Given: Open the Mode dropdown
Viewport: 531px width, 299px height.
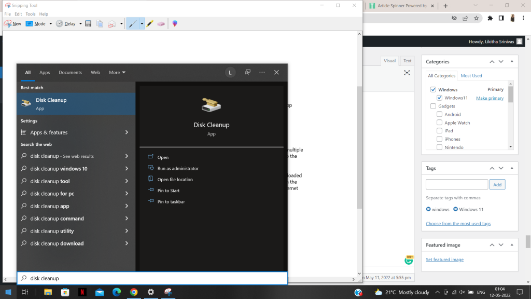Looking at the screenshot, I should click(50, 23).
